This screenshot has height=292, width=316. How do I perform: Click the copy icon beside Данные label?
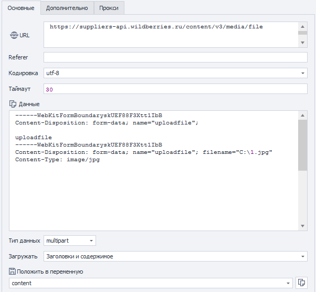(x=13, y=104)
